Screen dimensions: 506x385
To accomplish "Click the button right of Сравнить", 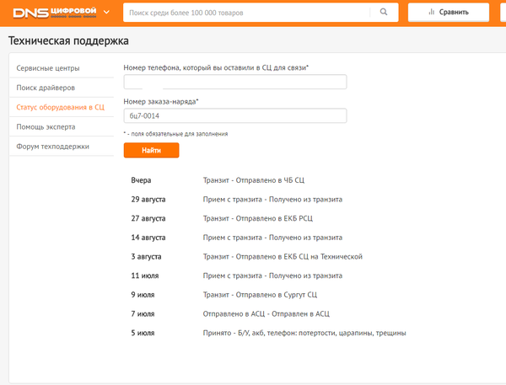I will coord(503,12).
